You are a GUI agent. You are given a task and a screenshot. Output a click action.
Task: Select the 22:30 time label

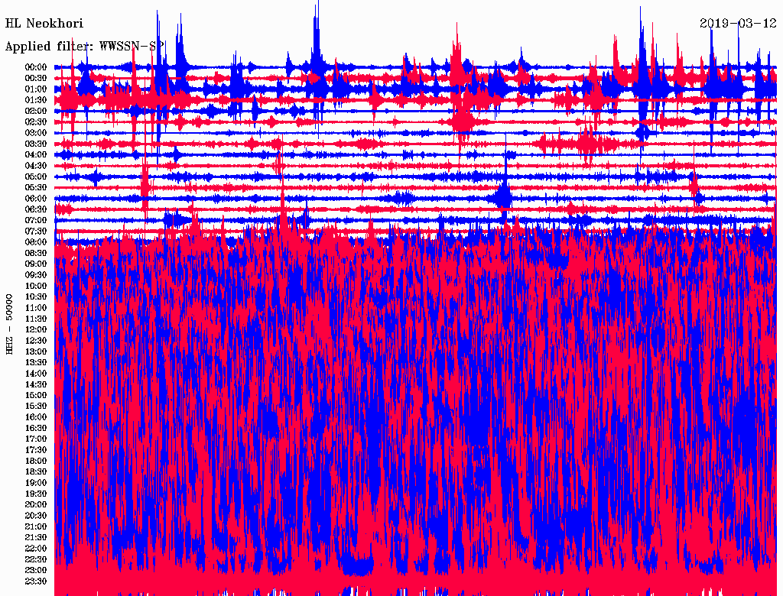click(36, 559)
